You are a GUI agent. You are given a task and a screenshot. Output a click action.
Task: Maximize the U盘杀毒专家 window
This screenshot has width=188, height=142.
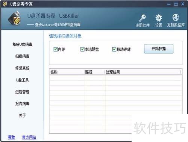tap(176, 4)
